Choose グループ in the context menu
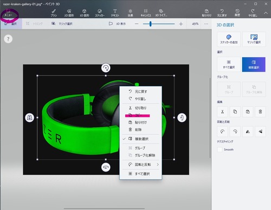This screenshot has width=271, height=210. [x=140, y=148]
